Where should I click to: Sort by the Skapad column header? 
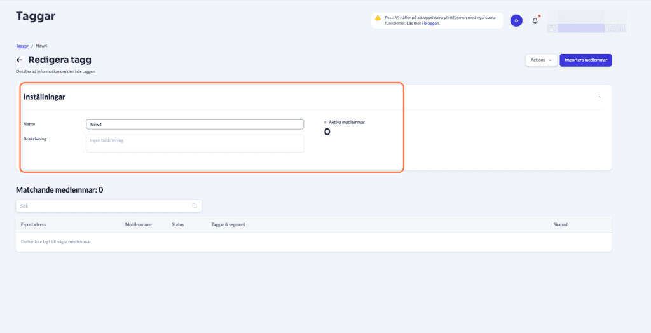(x=561, y=224)
